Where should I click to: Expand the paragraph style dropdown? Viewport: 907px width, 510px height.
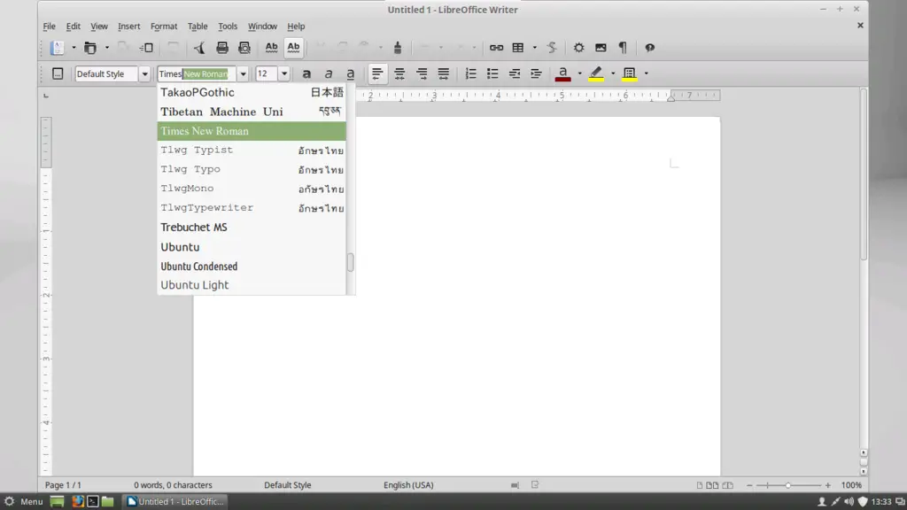click(x=144, y=74)
